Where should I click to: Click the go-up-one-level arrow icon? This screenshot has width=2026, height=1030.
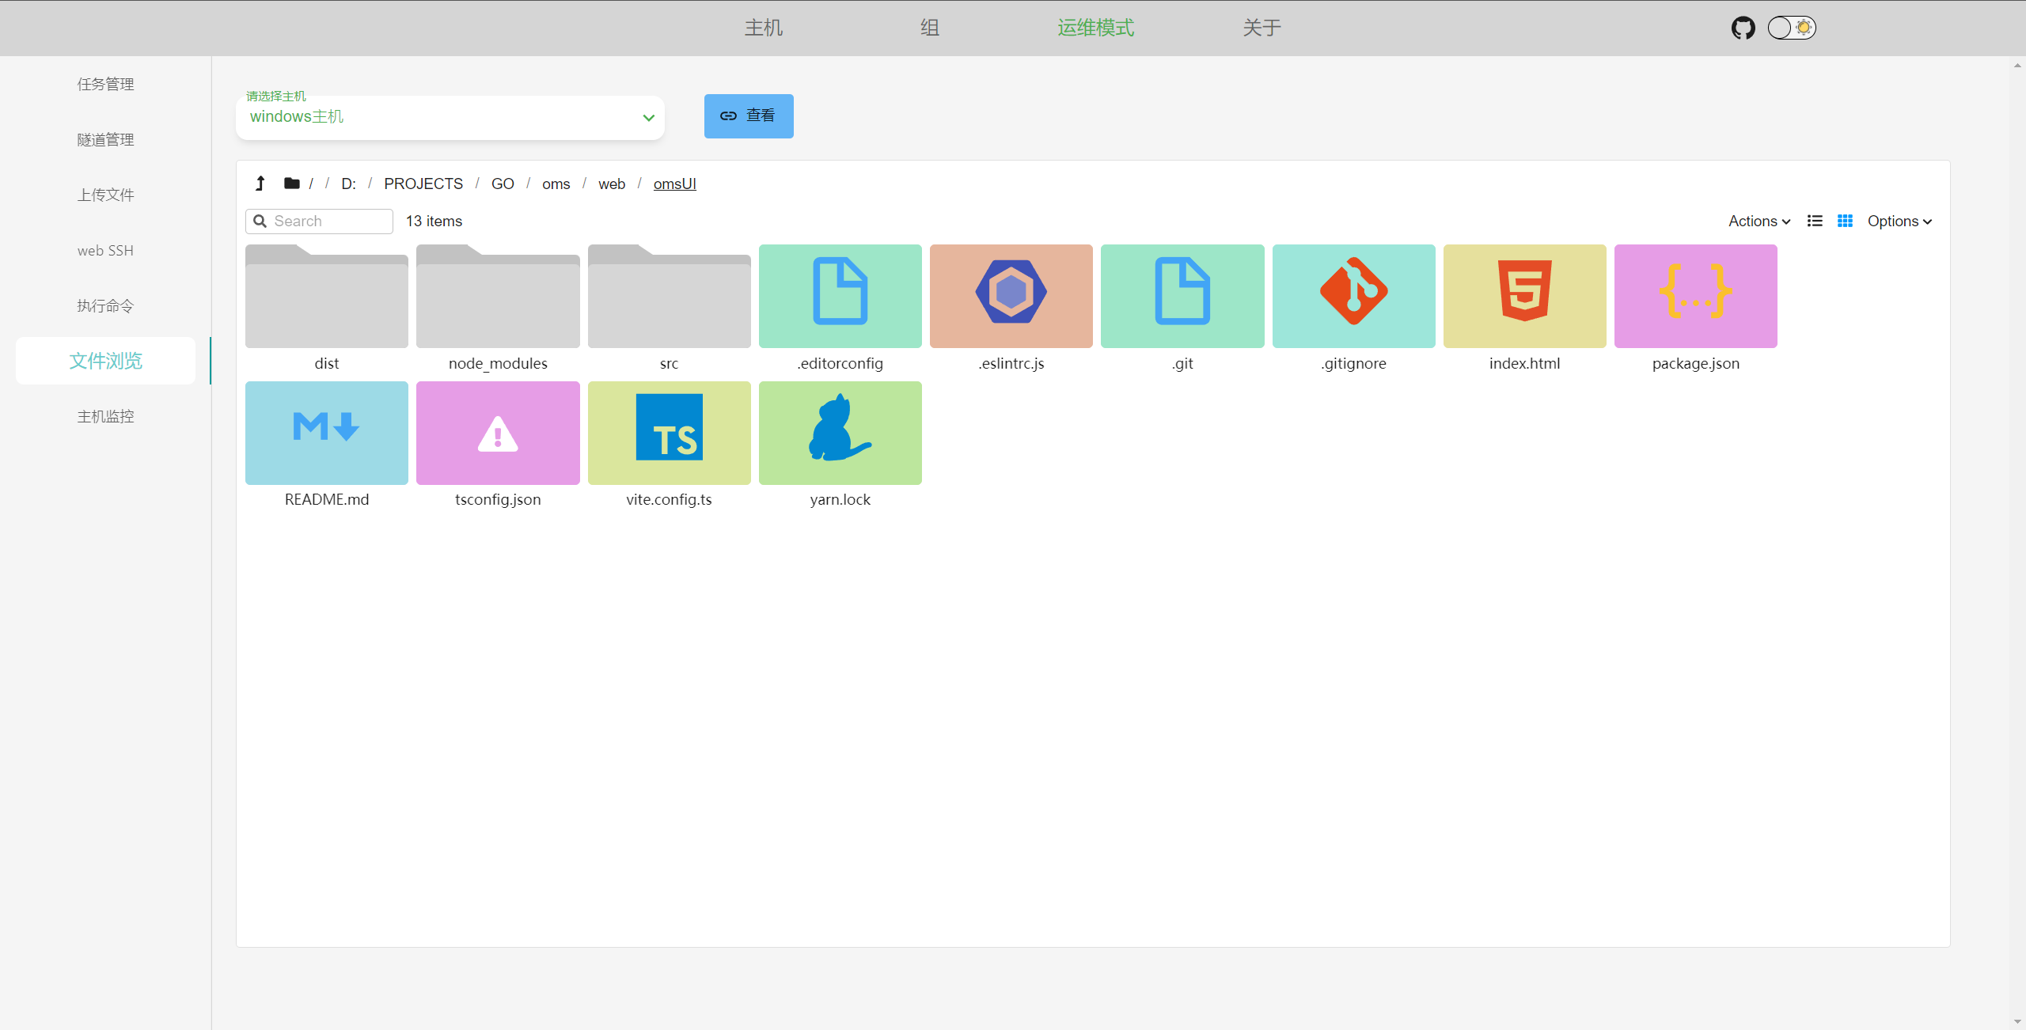pyautogui.click(x=260, y=184)
